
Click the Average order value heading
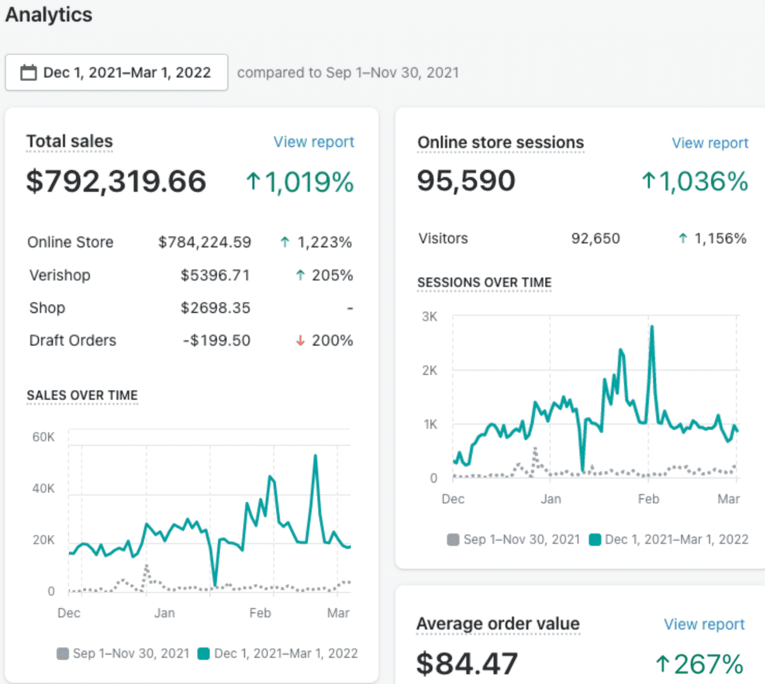498,624
